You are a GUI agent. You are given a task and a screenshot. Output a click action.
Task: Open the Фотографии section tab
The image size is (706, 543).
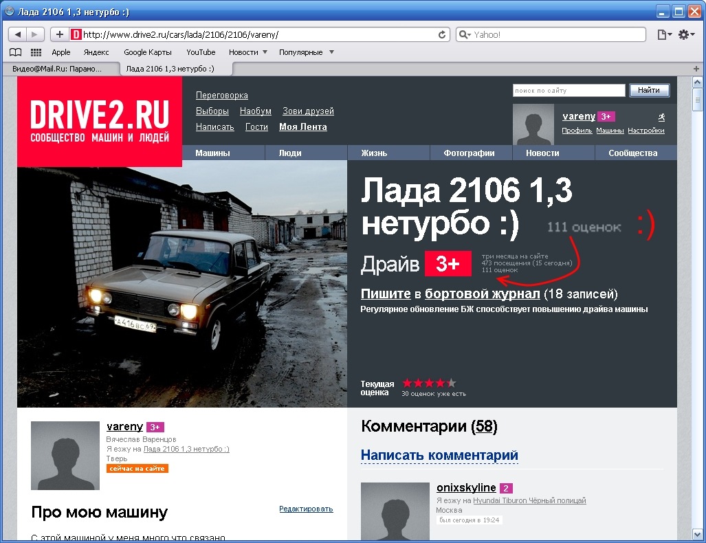click(x=470, y=153)
